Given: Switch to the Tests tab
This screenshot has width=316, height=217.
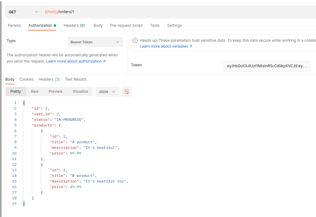Looking at the screenshot, I should 155,26.
